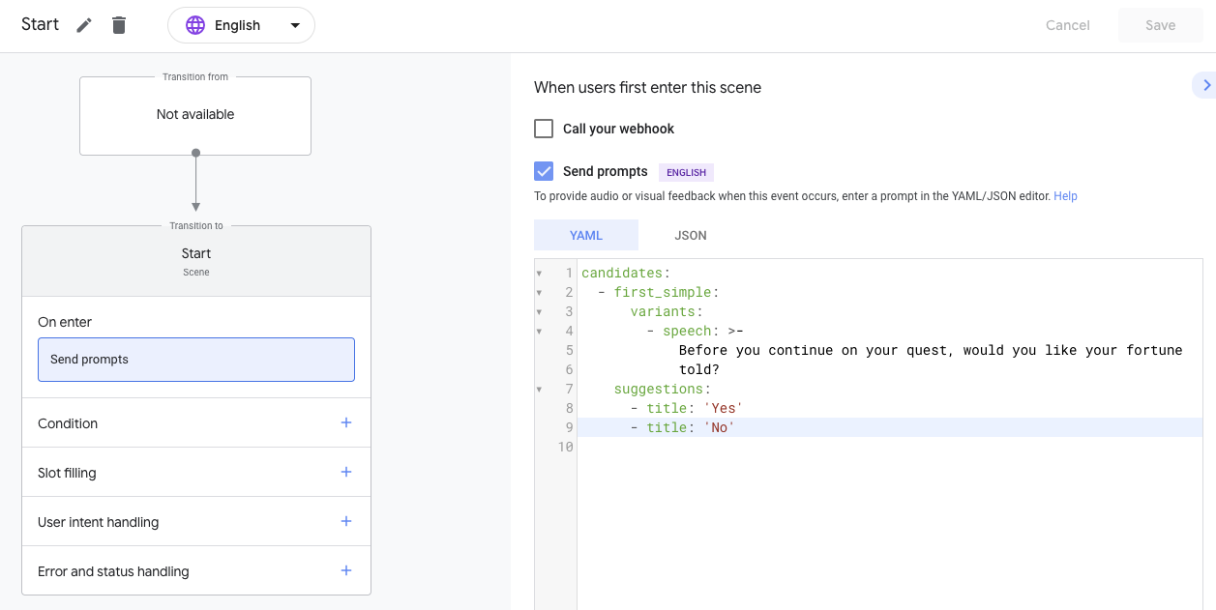This screenshot has width=1216, height=610.
Task: Add Error and status handling plus icon
Action: pyautogui.click(x=345, y=570)
